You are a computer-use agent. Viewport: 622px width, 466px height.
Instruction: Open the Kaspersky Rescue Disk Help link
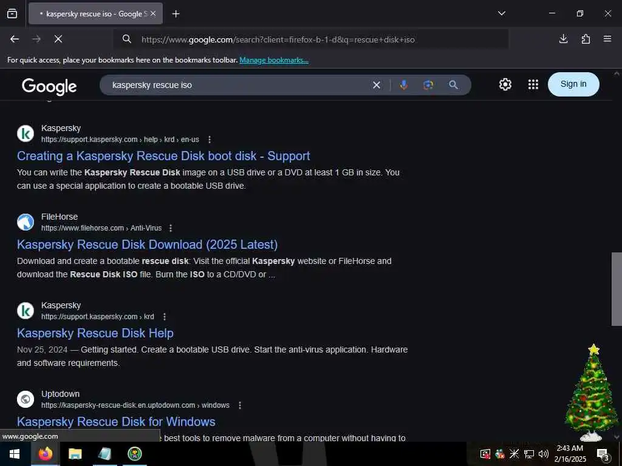[x=95, y=333]
